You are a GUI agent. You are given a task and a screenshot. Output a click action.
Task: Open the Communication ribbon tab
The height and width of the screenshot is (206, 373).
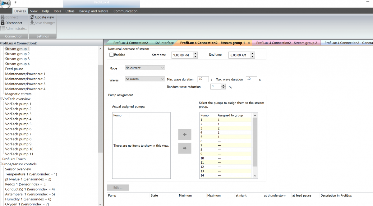click(x=125, y=11)
